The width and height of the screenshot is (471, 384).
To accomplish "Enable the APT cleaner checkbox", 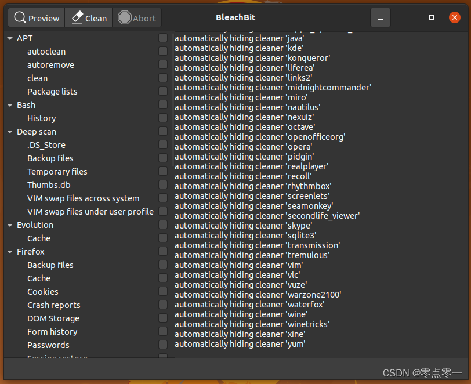I will pyautogui.click(x=163, y=38).
